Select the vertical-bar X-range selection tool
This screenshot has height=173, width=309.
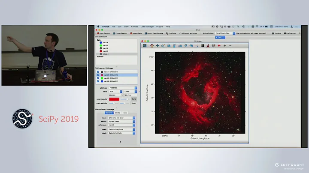tap(174, 46)
